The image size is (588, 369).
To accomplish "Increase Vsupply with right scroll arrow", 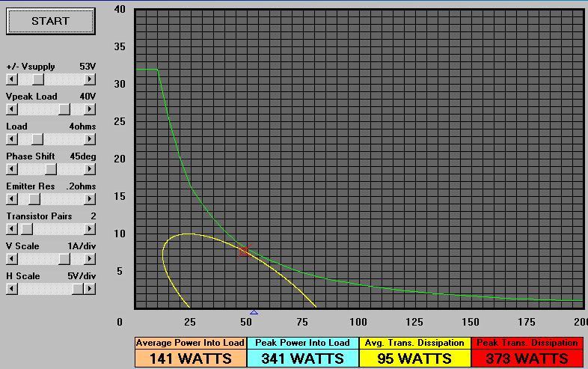I will [90, 79].
